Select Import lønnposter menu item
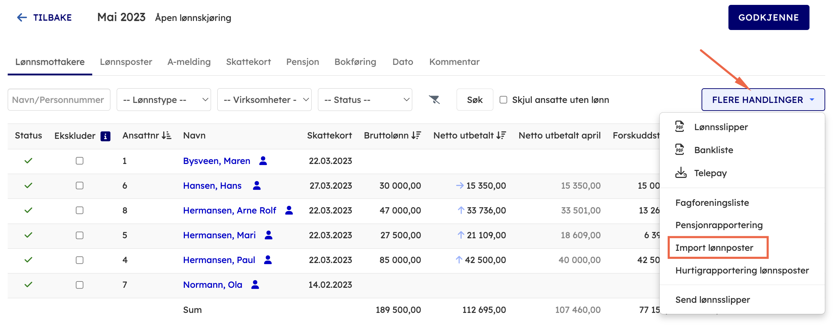The width and height of the screenshot is (835, 330). [x=714, y=248]
